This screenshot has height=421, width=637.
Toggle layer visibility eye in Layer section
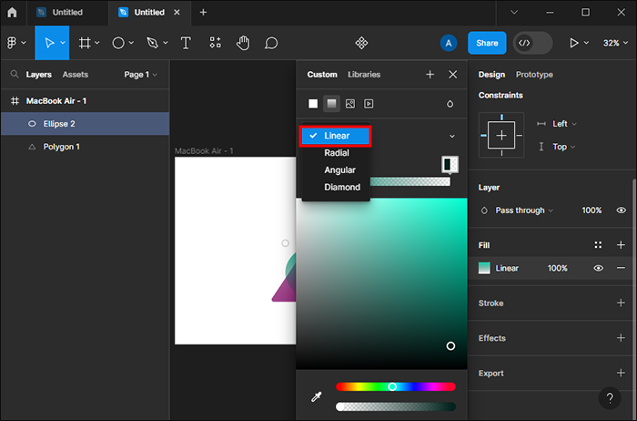(621, 210)
